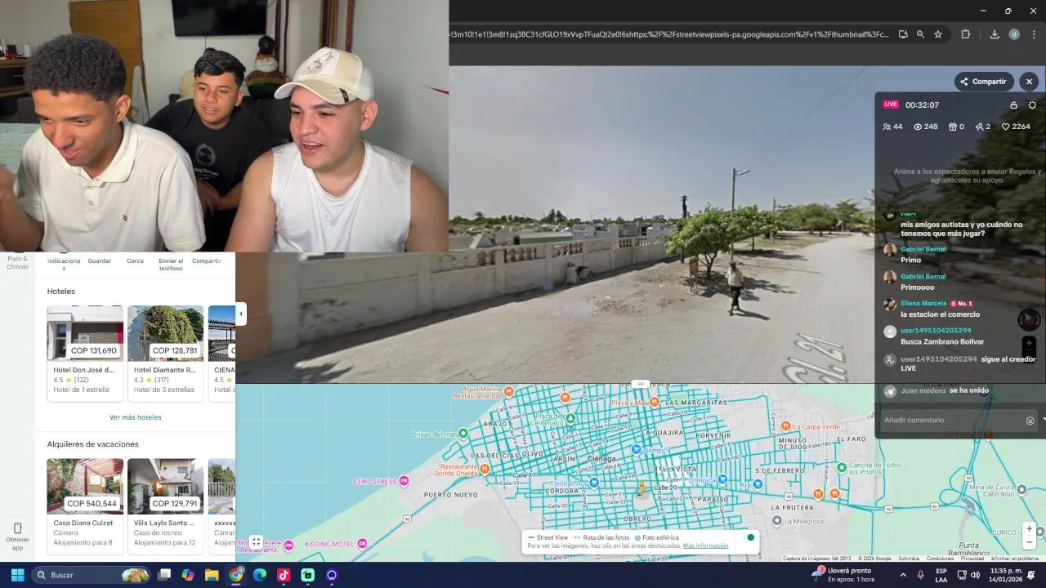1046x588 pixels.
Task: Click comment 'Busca Zambrano Bolívar'
Action: pyautogui.click(x=942, y=341)
